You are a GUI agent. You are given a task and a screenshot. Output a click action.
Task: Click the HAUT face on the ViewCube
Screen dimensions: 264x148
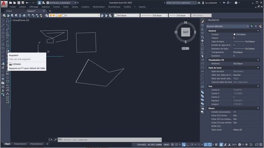click(x=186, y=32)
